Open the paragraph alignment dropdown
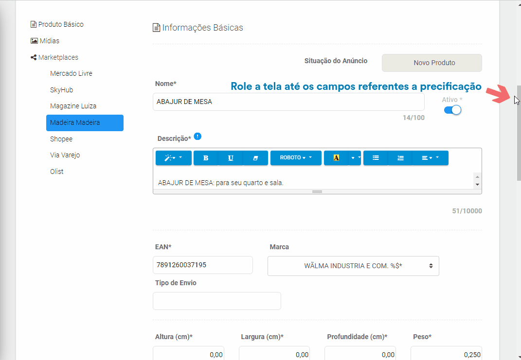This screenshot has width=521, height=360. (x=431, y=158)
